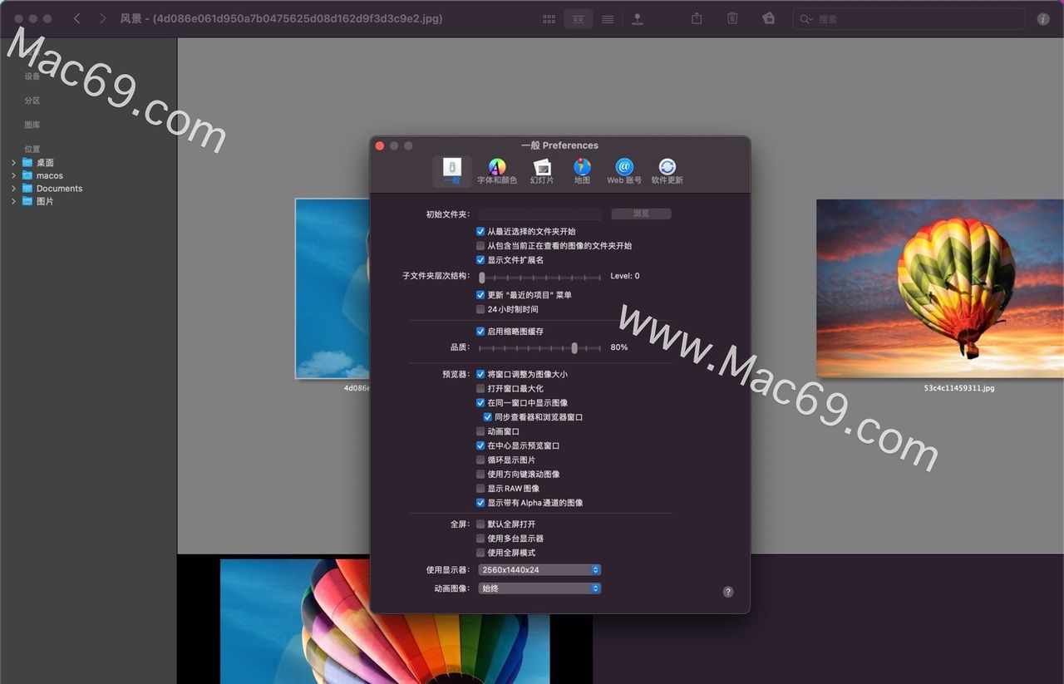Switch browser to list view
The width and height of the screenshot is (1064, 684).
[608, 18]
